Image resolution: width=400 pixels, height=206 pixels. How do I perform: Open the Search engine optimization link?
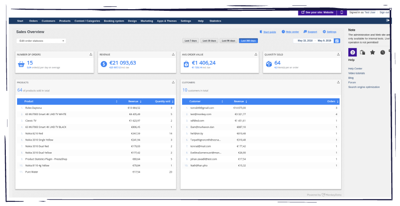364,87
